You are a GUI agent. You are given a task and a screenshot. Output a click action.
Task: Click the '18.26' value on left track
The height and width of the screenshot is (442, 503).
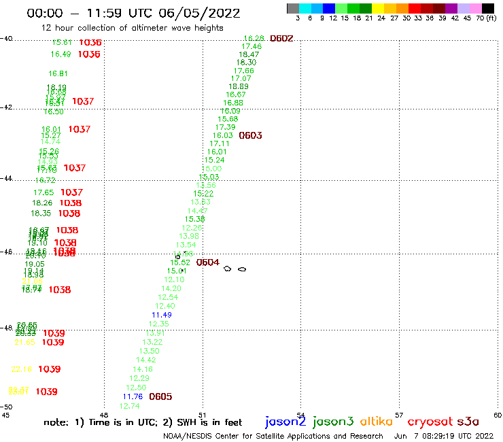coord(42,203)
